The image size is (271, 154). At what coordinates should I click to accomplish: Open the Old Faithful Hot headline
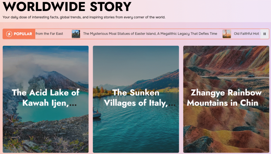pyautogui.click(x=247, y=34)
